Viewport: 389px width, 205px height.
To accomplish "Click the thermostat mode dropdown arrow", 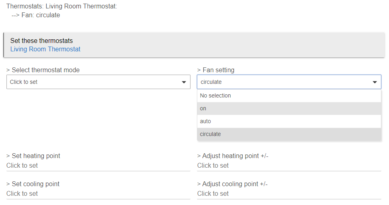I will [x=184, y=82].
